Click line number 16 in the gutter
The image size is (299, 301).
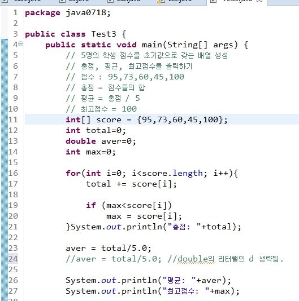[13, 174]
